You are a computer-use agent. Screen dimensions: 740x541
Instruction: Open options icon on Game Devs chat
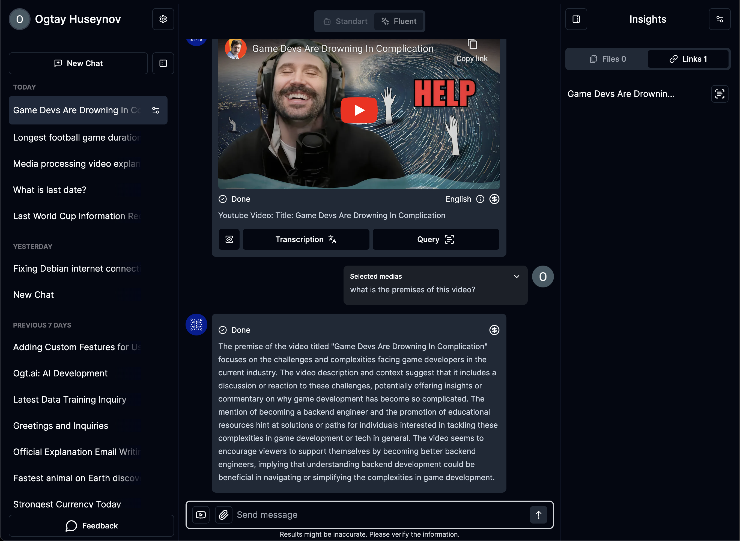[x=156, y=110]
